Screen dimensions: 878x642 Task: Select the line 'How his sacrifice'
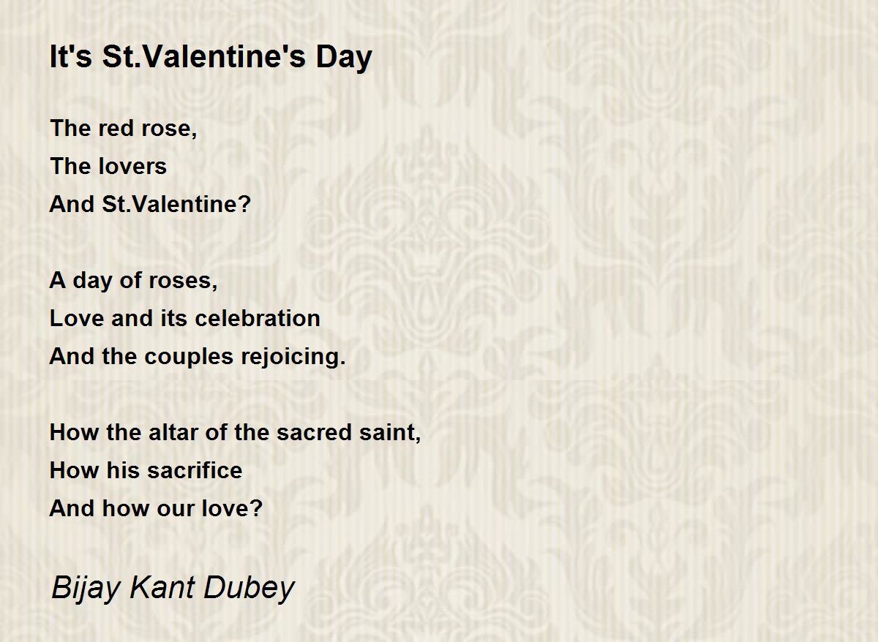[146, 470]
